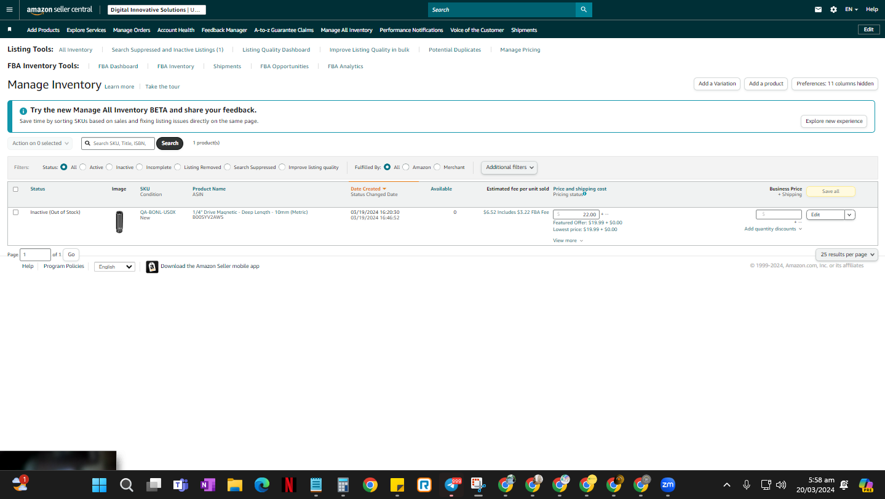This screenshot has height=499, width=885.
Task: Switch to the FBA Inventory tab
Action: click(x=175, y=66)
